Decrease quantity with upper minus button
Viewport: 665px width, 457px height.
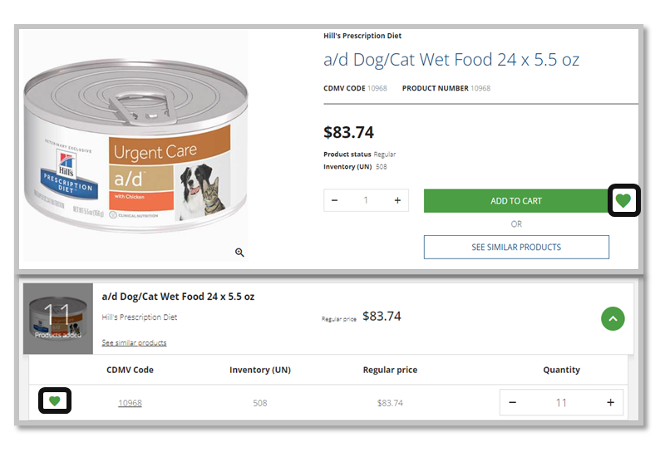(x=334, y=200)
